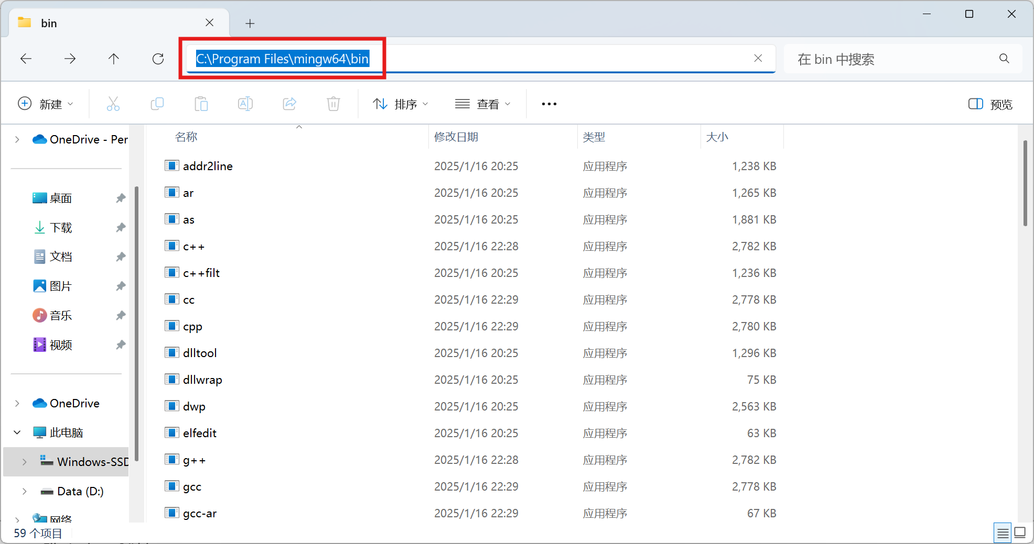Image resolution: width=1034 pixels, height=544 pixels.
Task: Expand OneDrive - Personal tree node
Action: [17, 139]
